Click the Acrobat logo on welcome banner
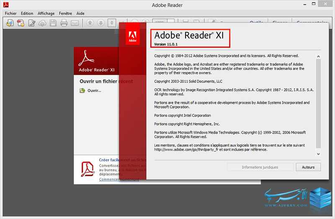 86,58
